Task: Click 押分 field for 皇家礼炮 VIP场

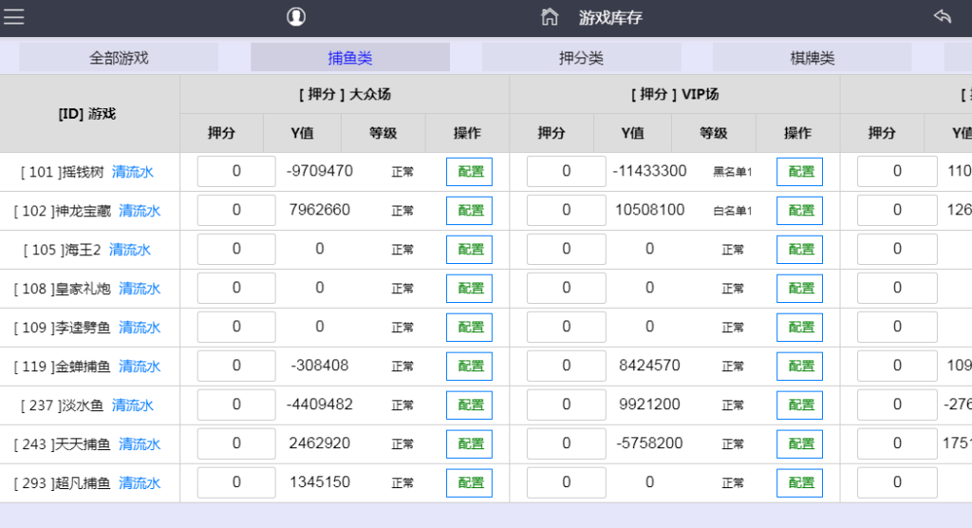Action: (x=566, y=288)
